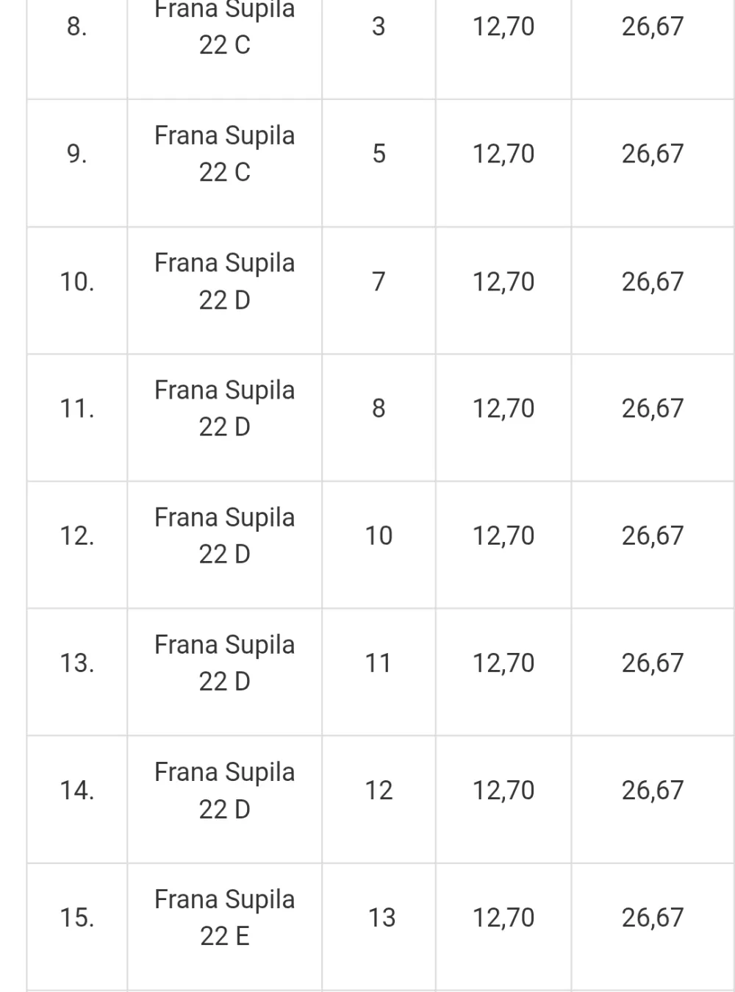Tap Frana Supila 22 D in row 14

point(224,791)
